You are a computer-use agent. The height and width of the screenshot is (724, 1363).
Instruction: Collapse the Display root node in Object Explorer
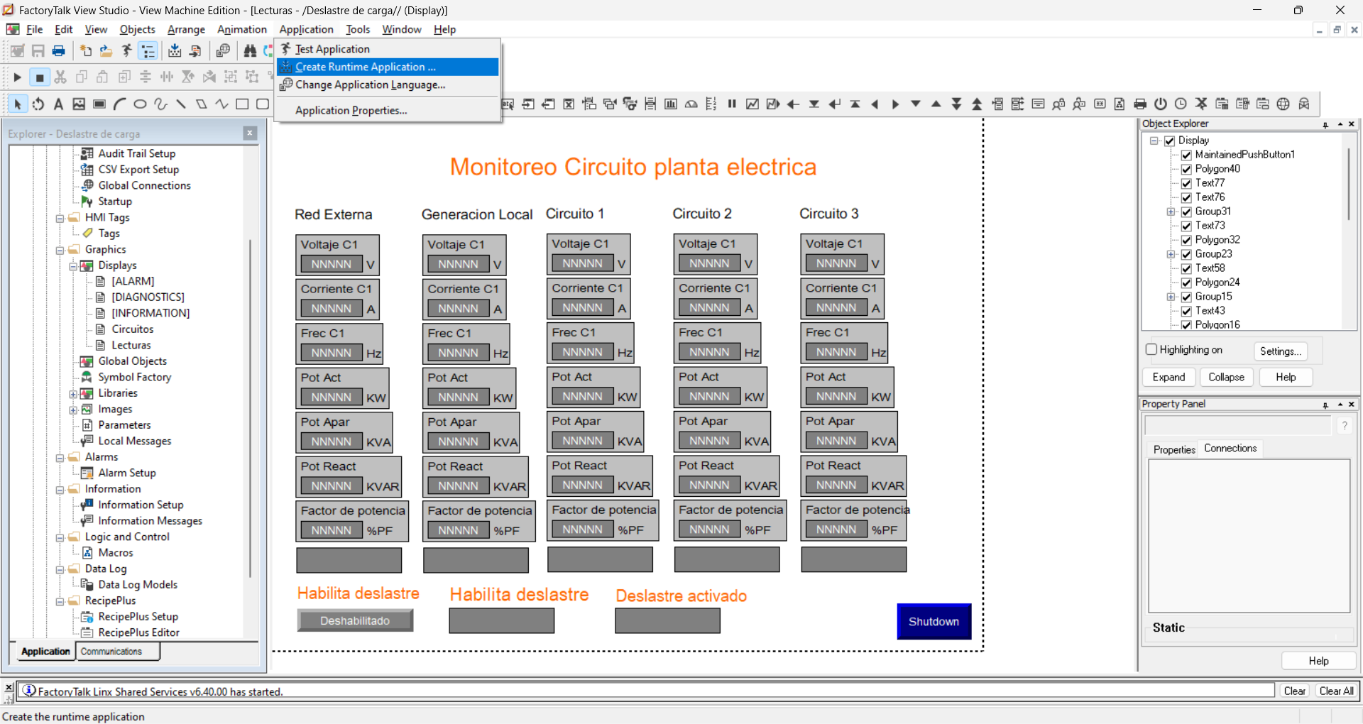point(1154,141)
